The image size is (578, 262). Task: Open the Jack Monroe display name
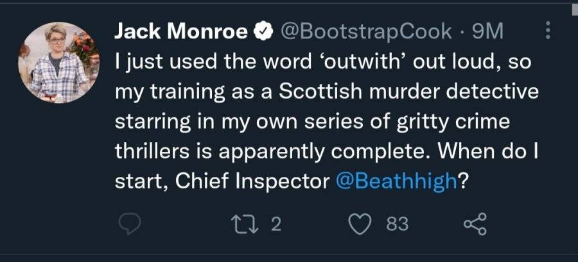(181, 32)
